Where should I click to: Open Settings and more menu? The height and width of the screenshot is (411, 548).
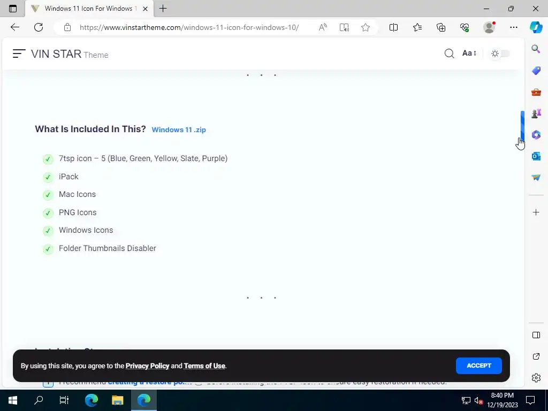coord(513,27)
